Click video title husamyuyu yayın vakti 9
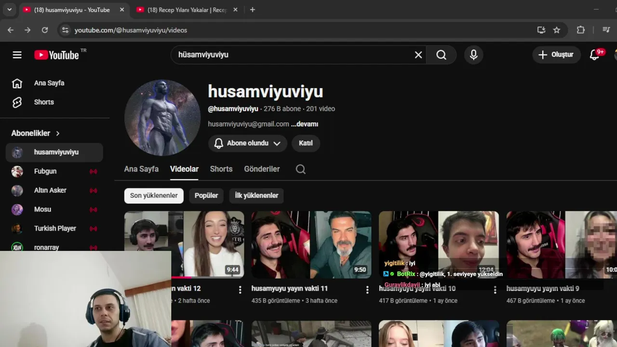617x347 pixels. pyautogui.click(x=543, y=288)
